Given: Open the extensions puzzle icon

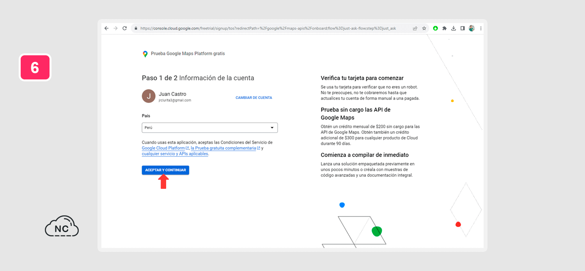Looking at the screenshot, I should (x=444, y=28).
